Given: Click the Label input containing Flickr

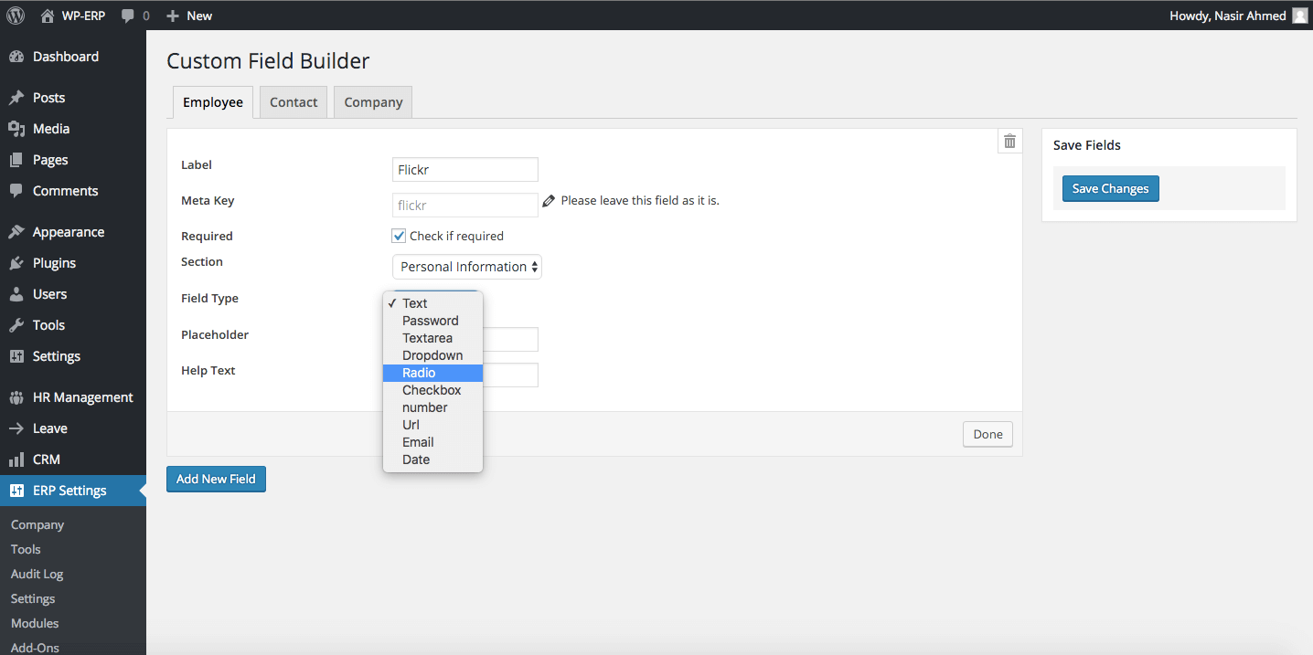Looking at the screenshot, I should tap(464, 169).
